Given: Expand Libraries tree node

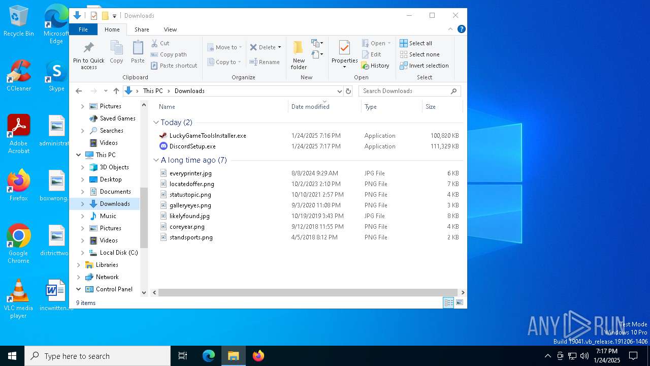Looking at the screenshot, I should coord(79,265).
